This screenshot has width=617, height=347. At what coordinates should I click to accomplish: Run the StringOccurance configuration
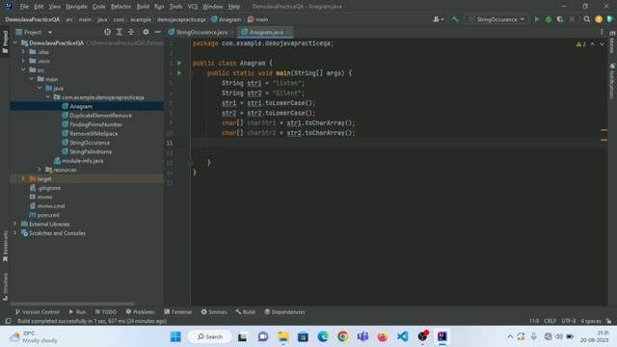click(x=536, y=19)
